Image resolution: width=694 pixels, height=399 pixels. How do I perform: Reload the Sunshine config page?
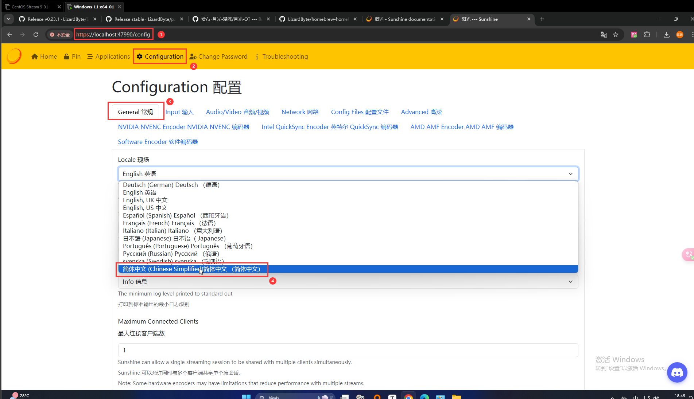36,35
